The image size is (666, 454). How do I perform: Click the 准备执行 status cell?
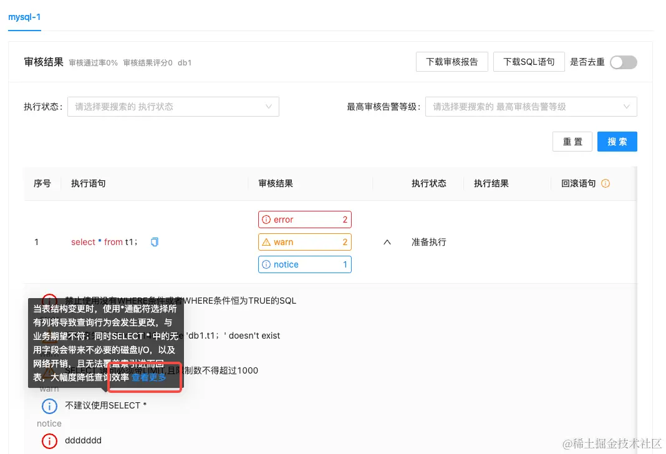coord(429,242)
